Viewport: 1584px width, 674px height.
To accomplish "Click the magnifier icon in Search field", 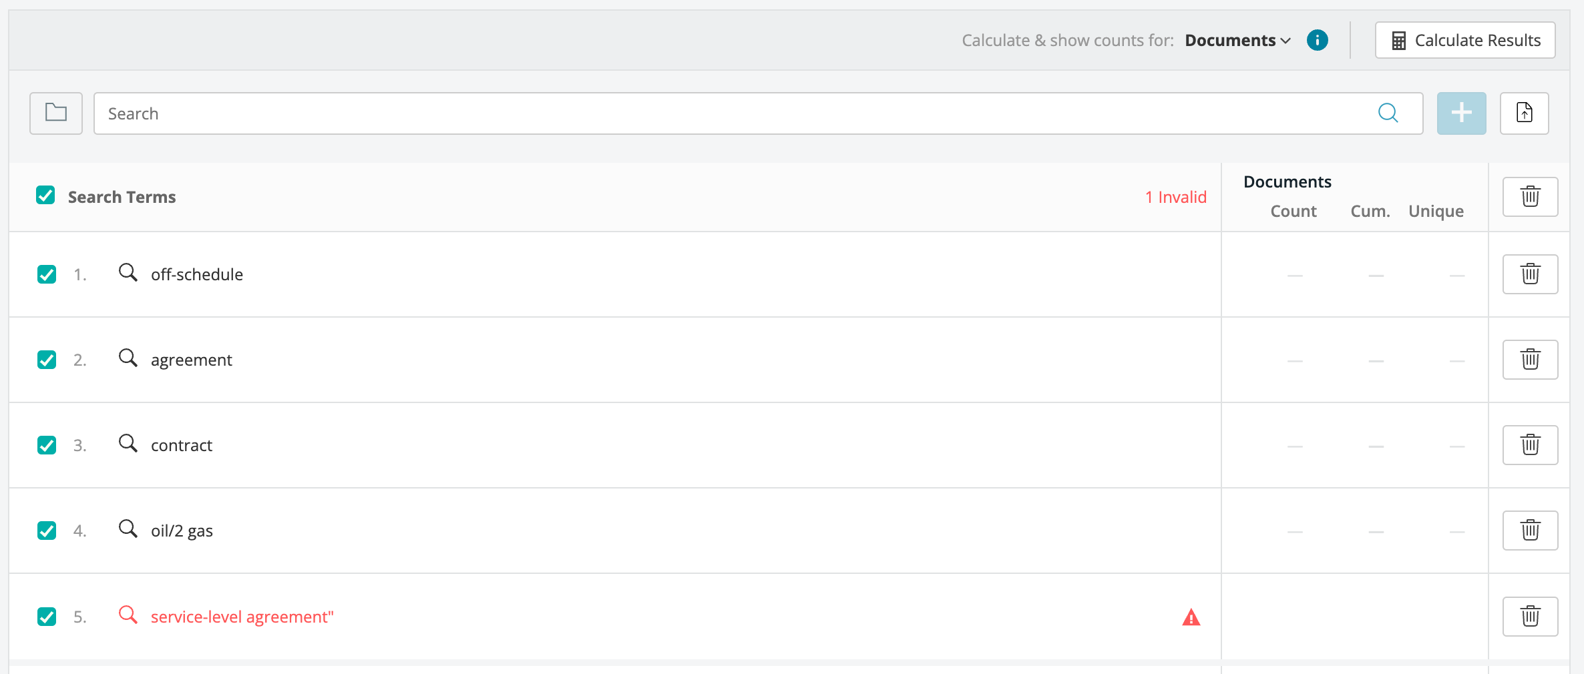I will tap(1388, 113).
